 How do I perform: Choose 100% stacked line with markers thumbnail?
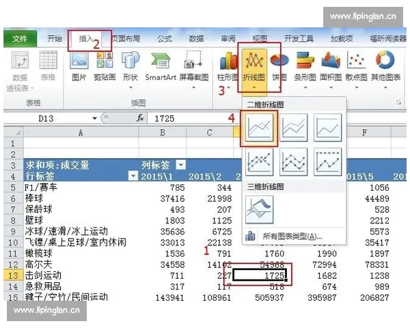click(x=327, y=162)
